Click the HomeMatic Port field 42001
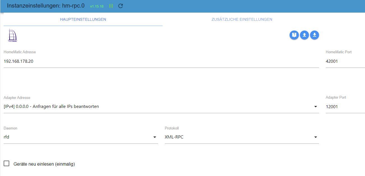365x176 pixels. [345, 61]
